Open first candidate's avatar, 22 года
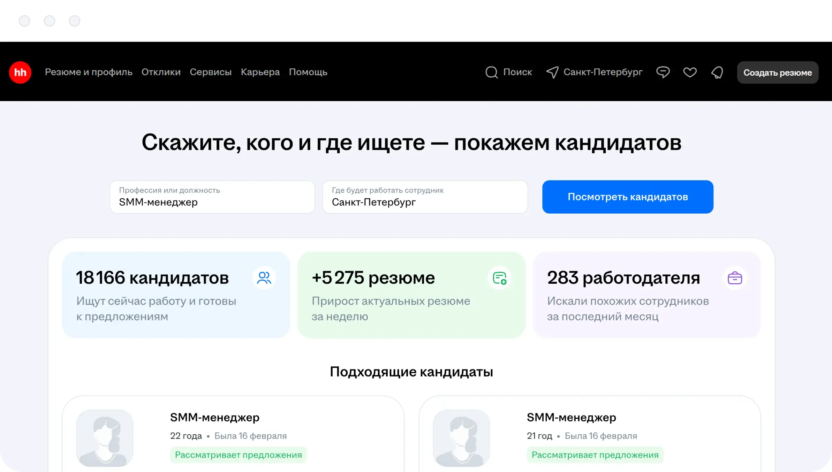Image resolution: width=832 pixels, height=472 pixels. tap(105, 438)
